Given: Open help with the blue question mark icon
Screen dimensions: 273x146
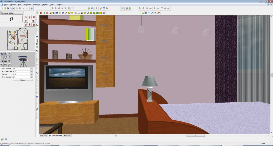Looking at the screenshot, I should point(32,8).
